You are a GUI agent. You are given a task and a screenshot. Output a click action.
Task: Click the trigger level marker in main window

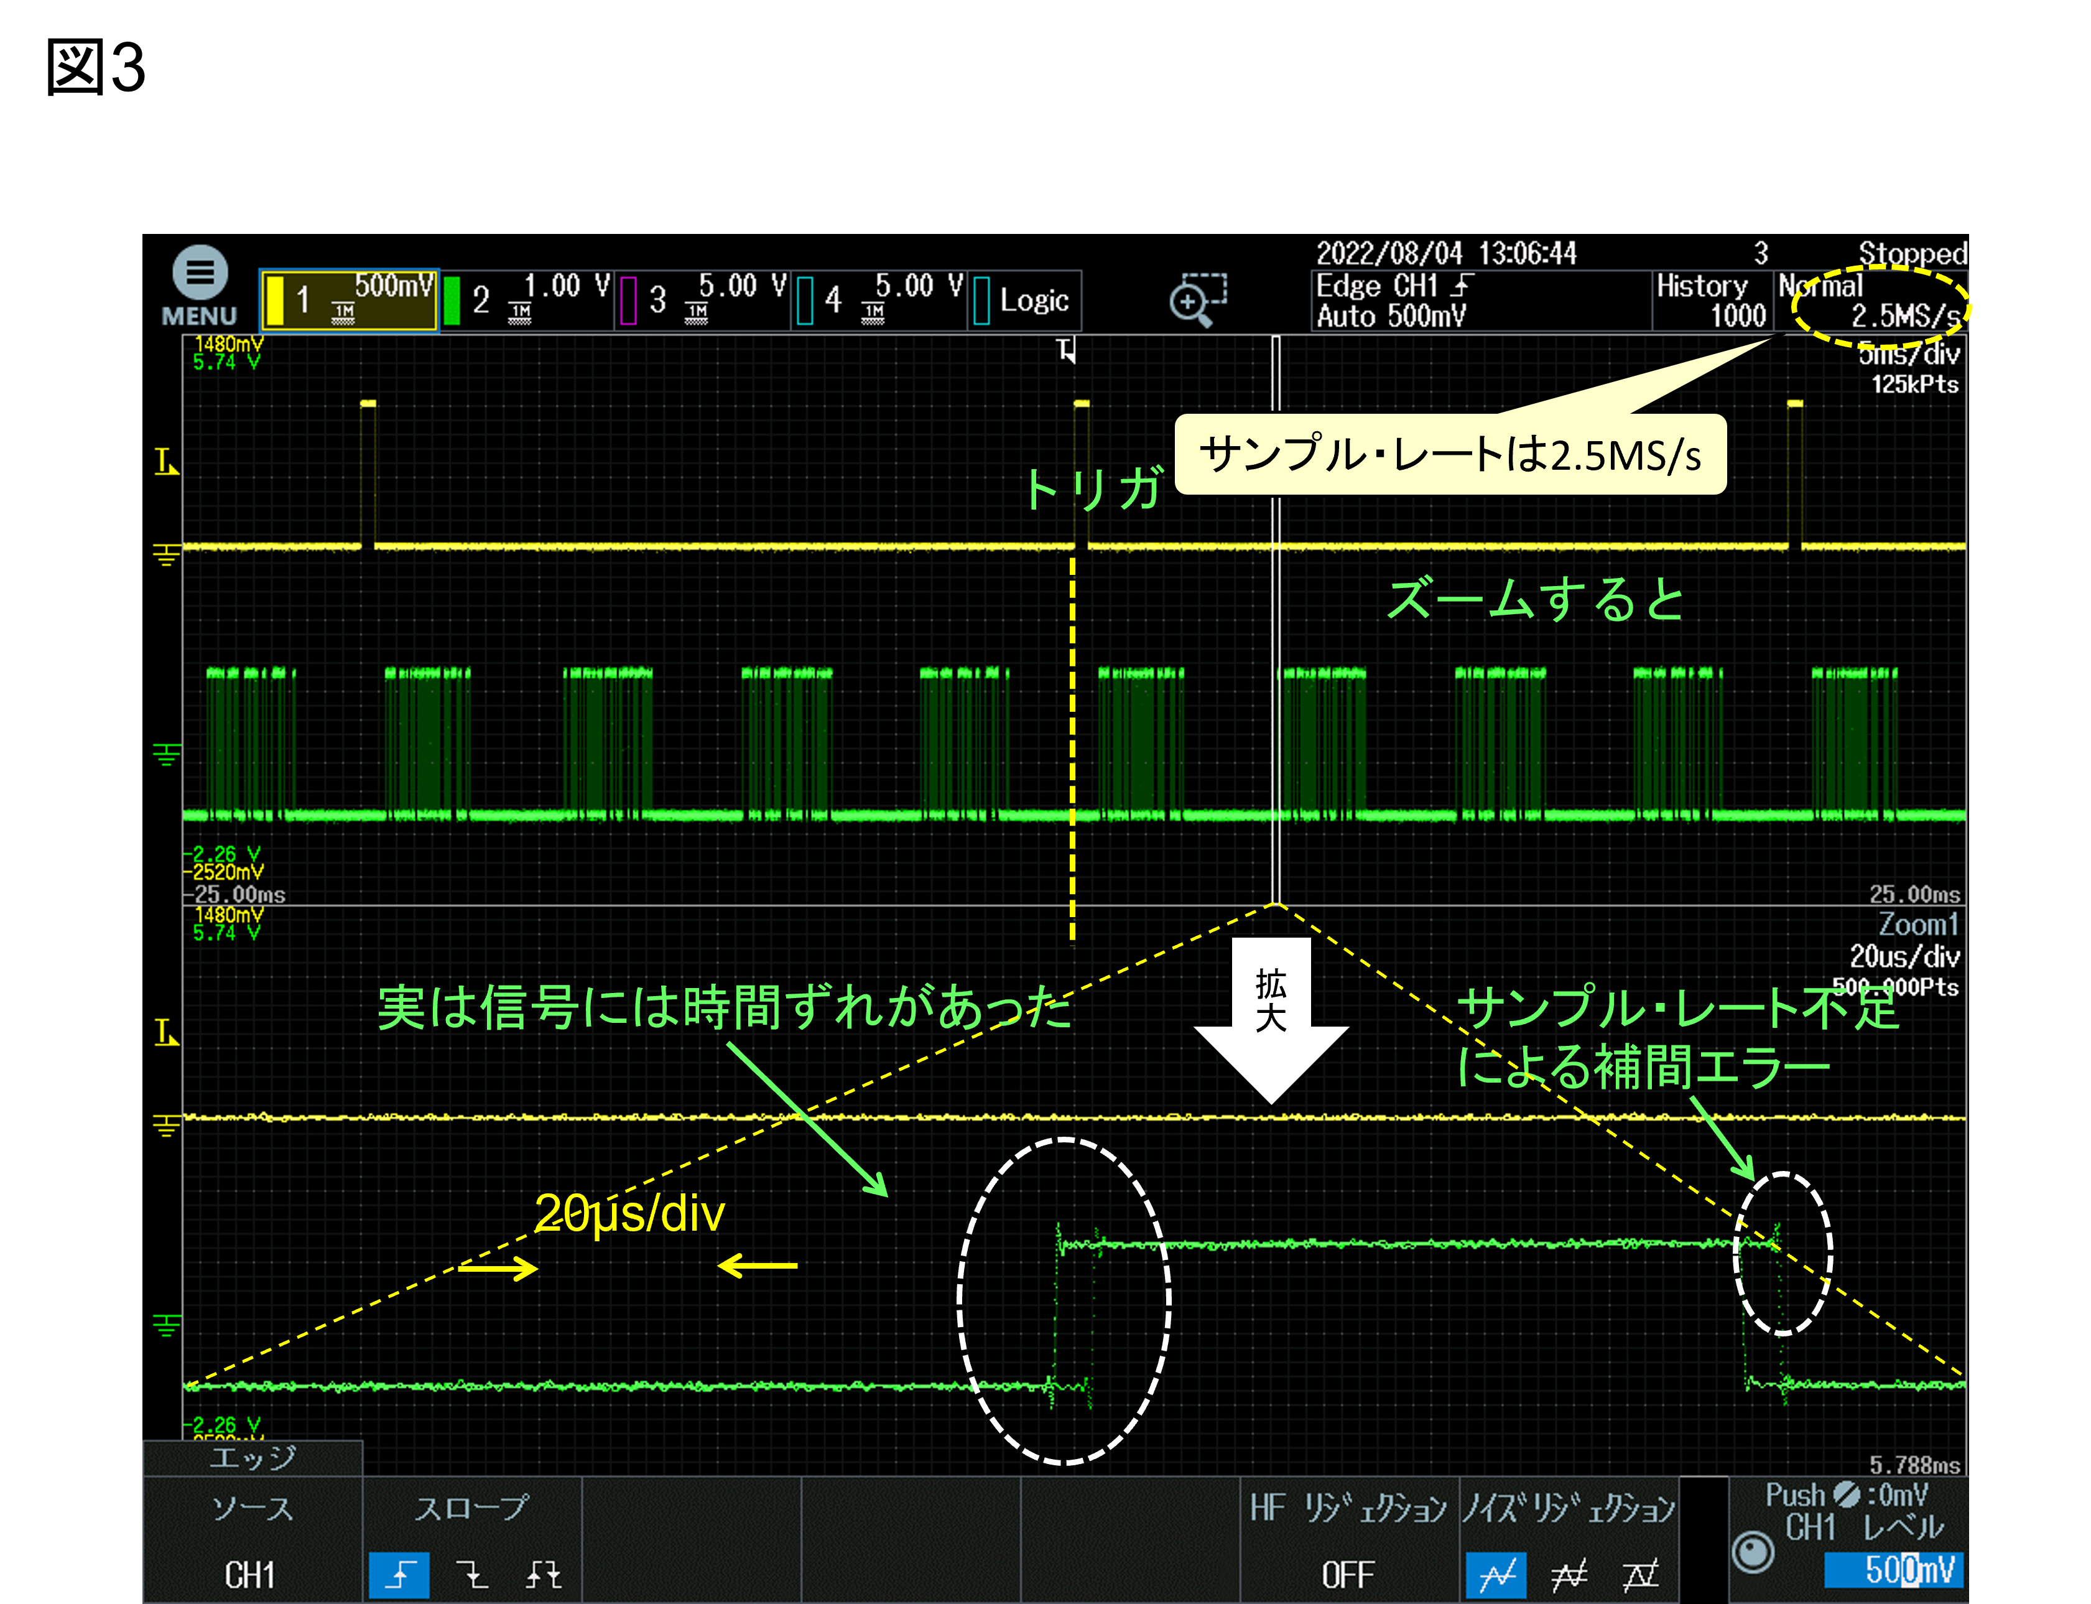coord(167,462)
